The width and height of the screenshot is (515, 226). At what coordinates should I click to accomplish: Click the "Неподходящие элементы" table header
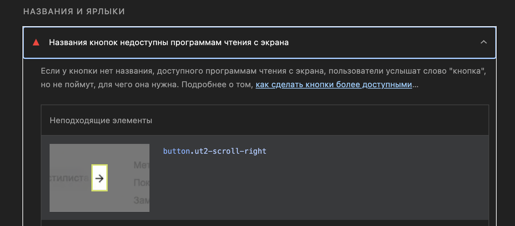click(x=101, y=120)
